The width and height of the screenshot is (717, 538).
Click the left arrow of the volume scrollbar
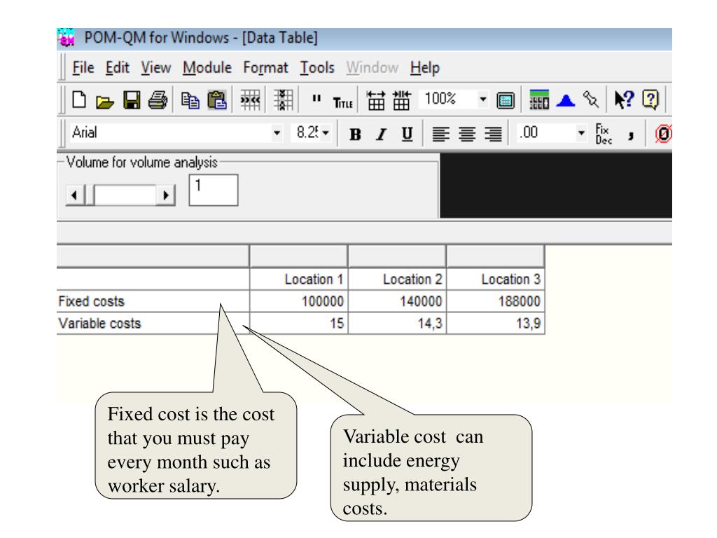coord(74,195)
